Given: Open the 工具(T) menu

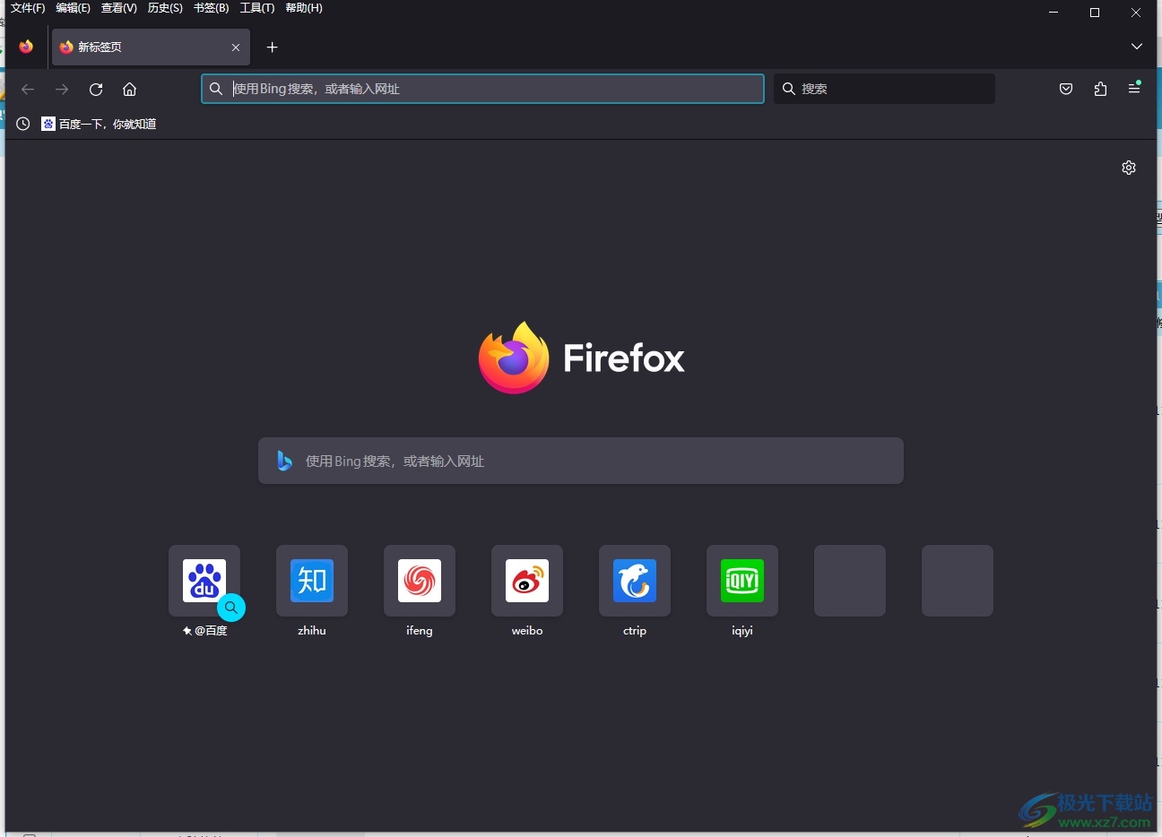Looking at the screenshot, I should [257, 8].
